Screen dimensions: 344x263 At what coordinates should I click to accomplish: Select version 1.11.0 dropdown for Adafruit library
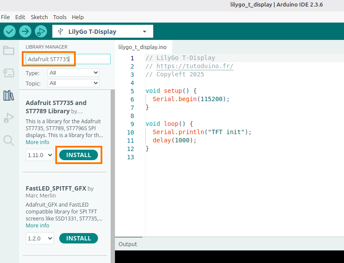[40, 155]
